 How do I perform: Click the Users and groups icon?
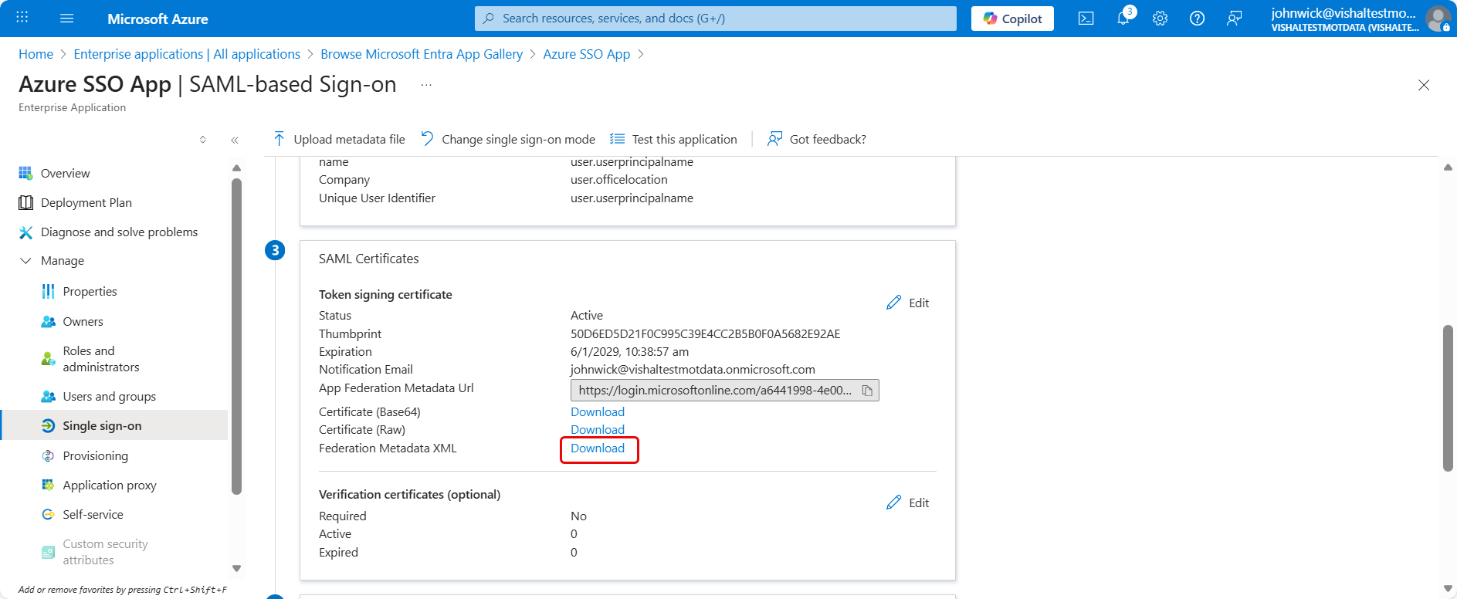[48, 396]
